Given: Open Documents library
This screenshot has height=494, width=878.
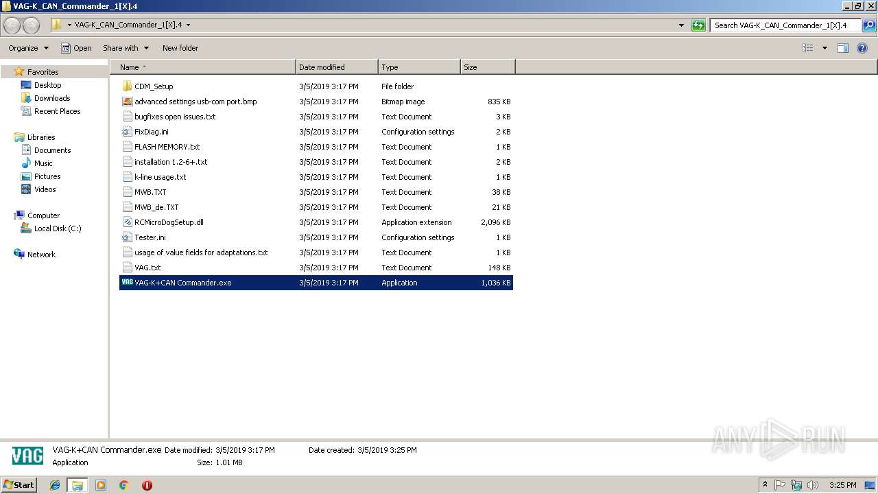Looking at the screenshot, I should click(x=46, y=150).
